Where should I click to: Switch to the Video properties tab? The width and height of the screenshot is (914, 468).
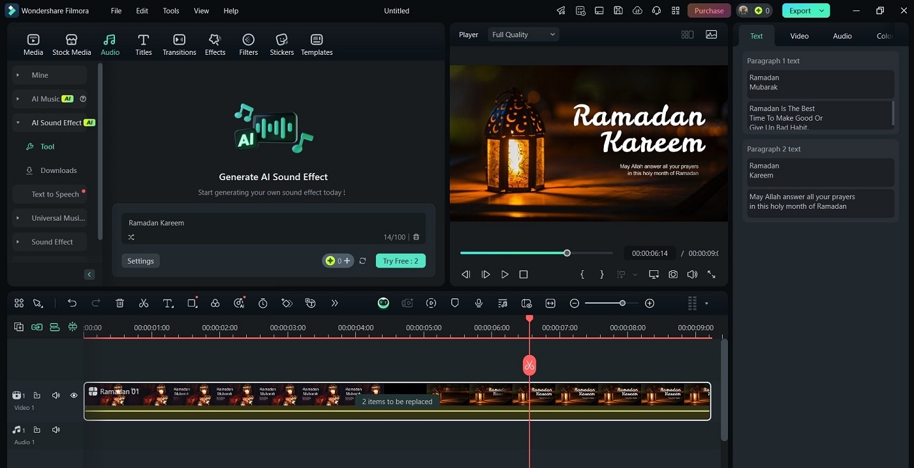click(x=799, y=36)
